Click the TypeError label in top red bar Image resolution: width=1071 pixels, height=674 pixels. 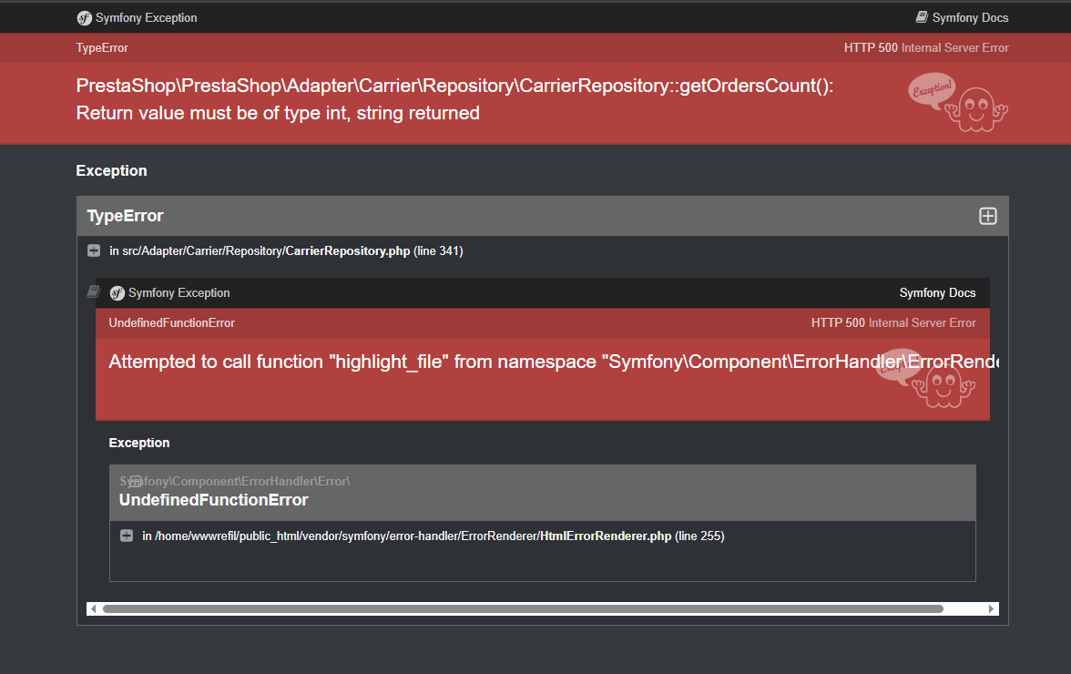pyautogui.click(x=102, y=47)
